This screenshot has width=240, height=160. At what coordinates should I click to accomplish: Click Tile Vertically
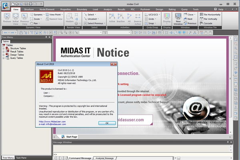[208, 19]
